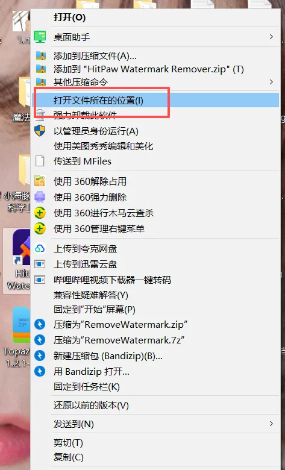Image resolution: width=285 pixels, height=470 pixels.
Task: Click 兼容性疑难解答(Y) entry
Action: click(155, 295)
